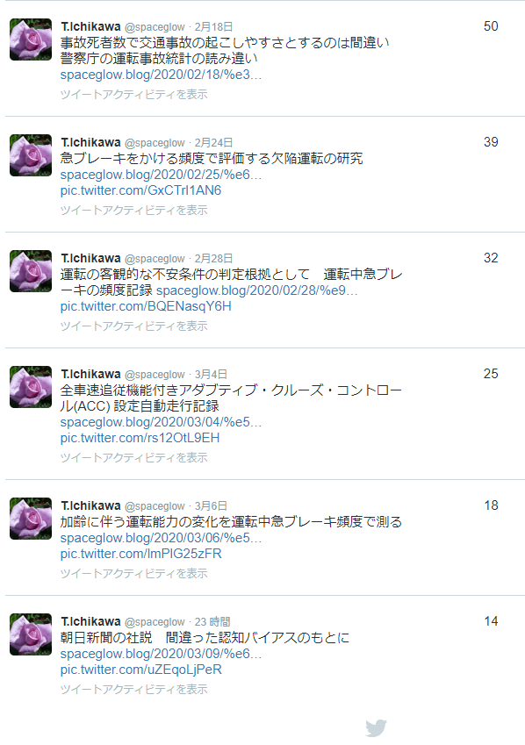Open the pic.twitter.com/uZEqoLjPeR link
Screen dimensions: 525x745
[141, 670]
